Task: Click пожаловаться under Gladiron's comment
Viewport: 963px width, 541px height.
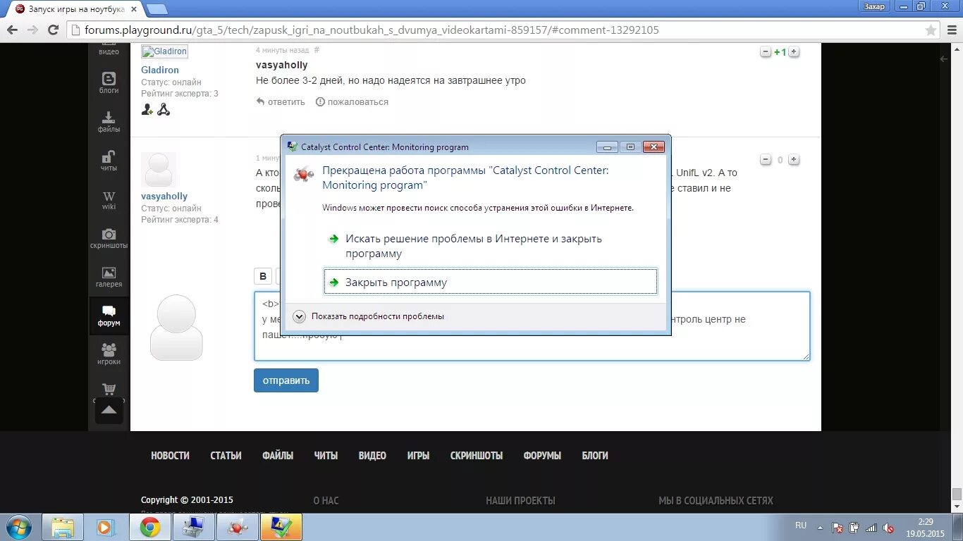Action: click(352, 102)
